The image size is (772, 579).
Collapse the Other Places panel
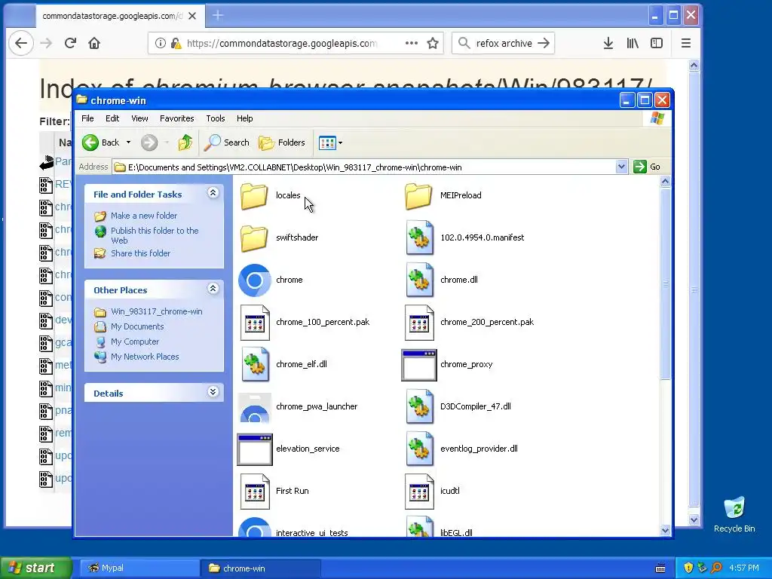point(213,289)
